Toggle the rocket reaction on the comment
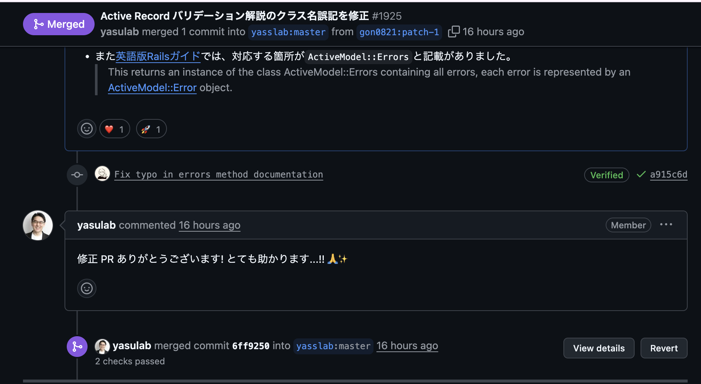This screenshot has width=701, height=384. [x=151, y=129]
